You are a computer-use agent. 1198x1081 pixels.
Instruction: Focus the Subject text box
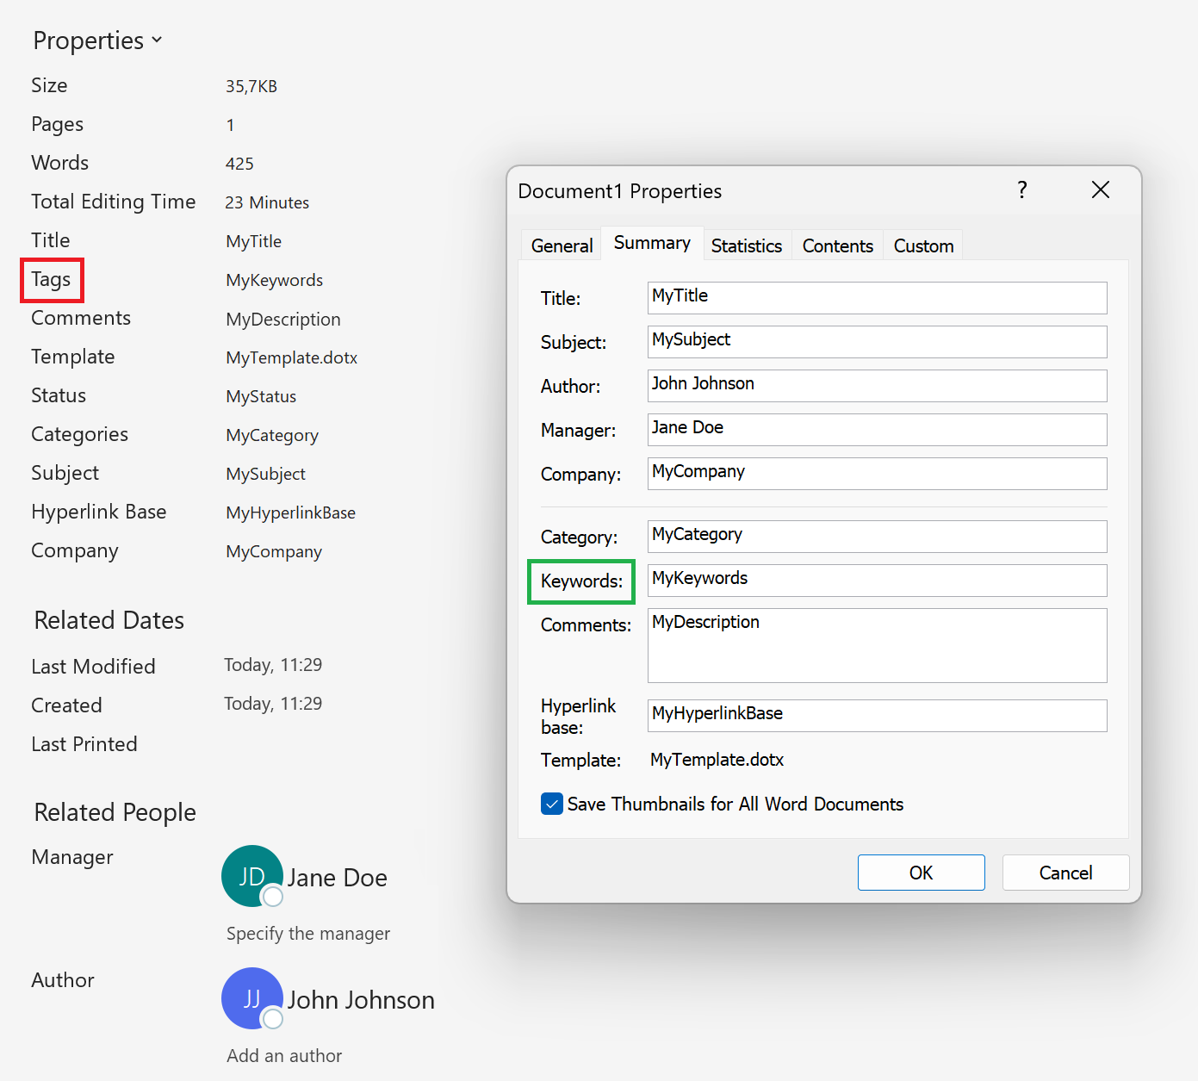click(x=877, y=342)
